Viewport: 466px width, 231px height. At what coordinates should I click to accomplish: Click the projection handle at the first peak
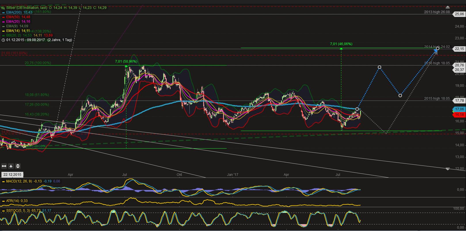380,67
